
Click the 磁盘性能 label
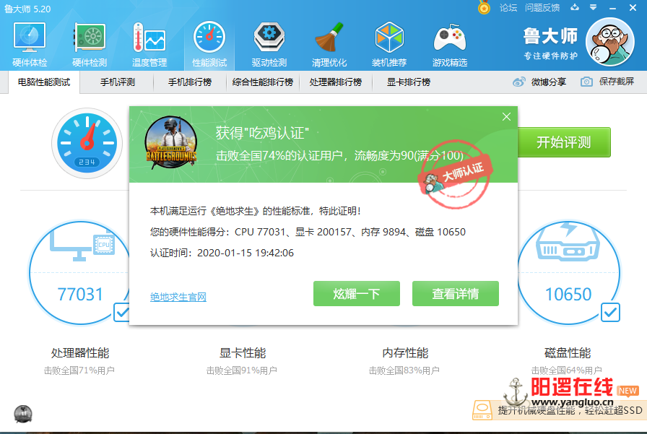pyautogui.click(x=568, y=352)
